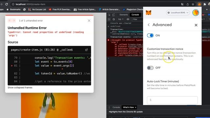Screen dimensions: 210x118
Task: Open the No Excuse List bookmark
Action: [x=37, y=10]
